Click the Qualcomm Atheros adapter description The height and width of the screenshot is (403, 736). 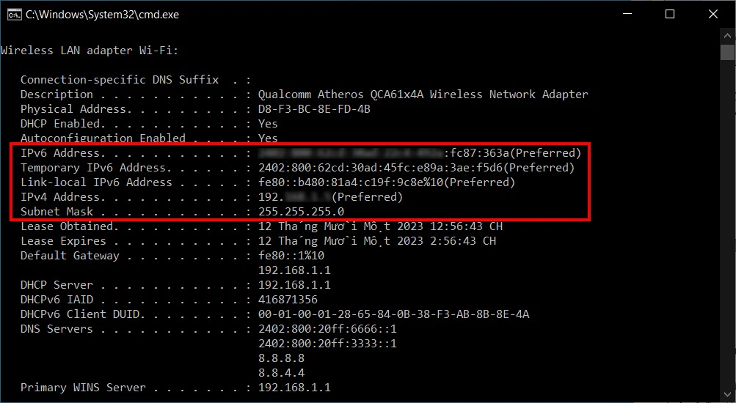click(423, 95)
